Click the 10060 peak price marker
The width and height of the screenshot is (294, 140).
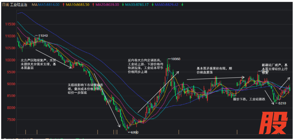[x=176, y=59]
